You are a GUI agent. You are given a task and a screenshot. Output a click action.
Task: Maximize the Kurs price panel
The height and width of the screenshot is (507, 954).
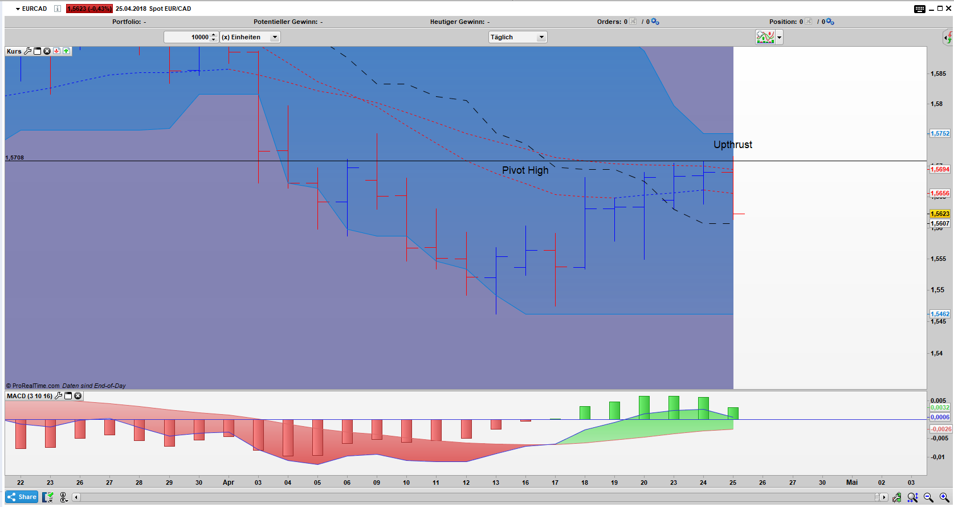pos(38,51)
